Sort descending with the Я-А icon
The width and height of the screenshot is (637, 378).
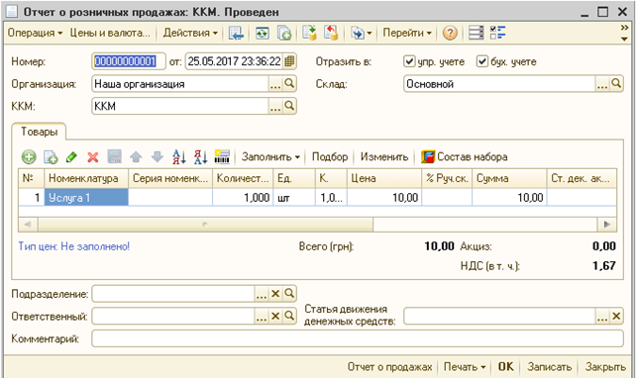tap(200, 157)
